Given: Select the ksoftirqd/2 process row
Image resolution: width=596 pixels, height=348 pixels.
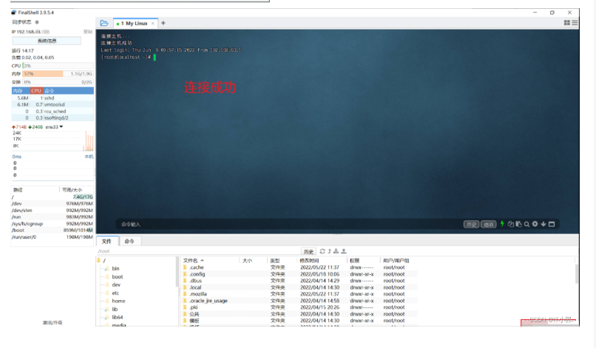Looking at the screenshot, I should click(x=53, y=117).
